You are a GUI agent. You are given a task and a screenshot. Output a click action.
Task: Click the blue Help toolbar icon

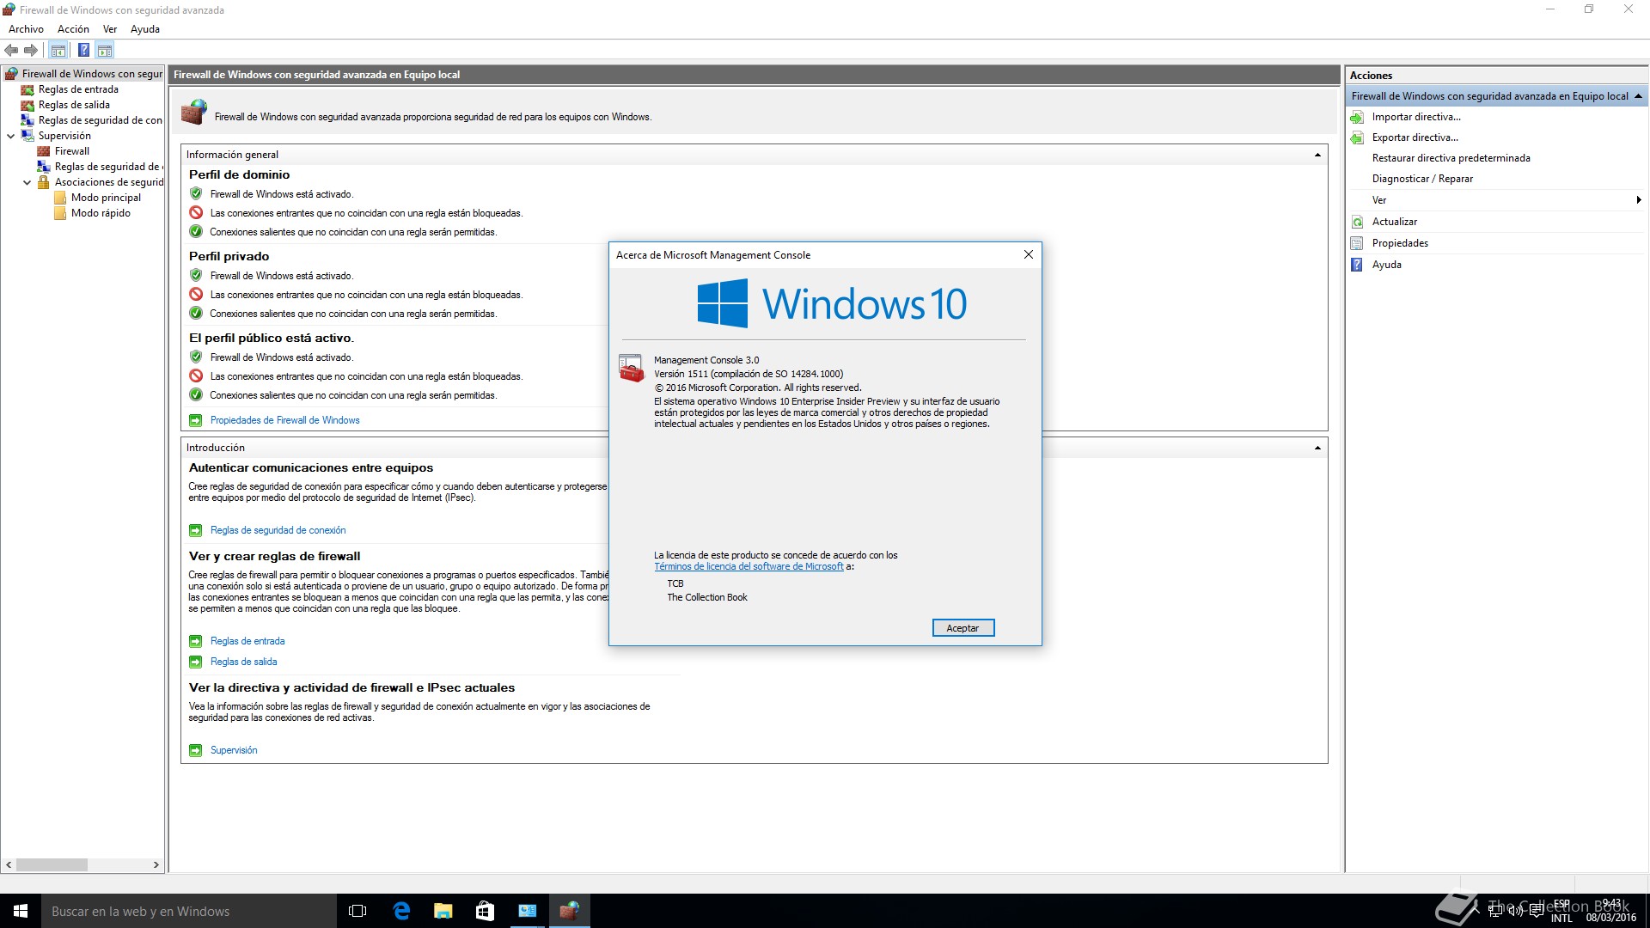tap(83, 50)
